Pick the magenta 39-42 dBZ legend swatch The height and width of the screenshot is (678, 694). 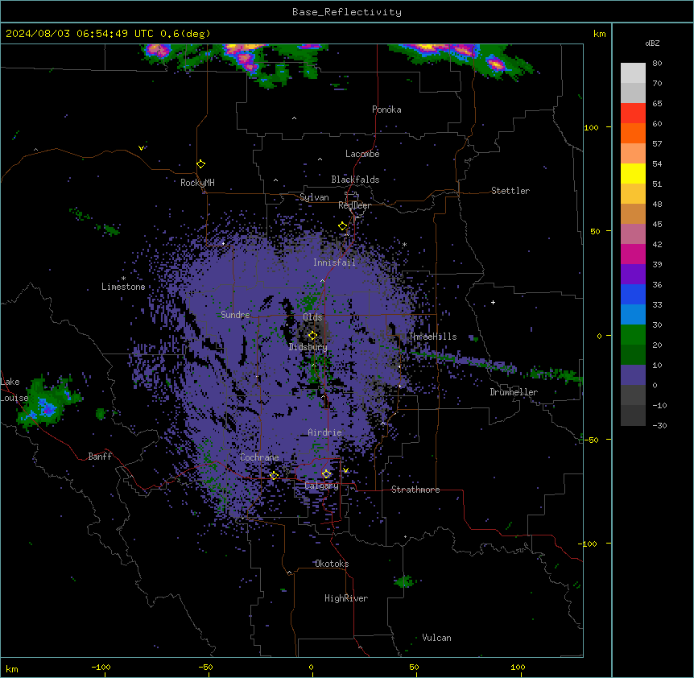pyautogui.click(x=633, y=254)
